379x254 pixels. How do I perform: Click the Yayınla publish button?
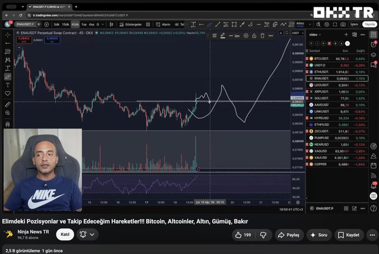pos(370,24)
